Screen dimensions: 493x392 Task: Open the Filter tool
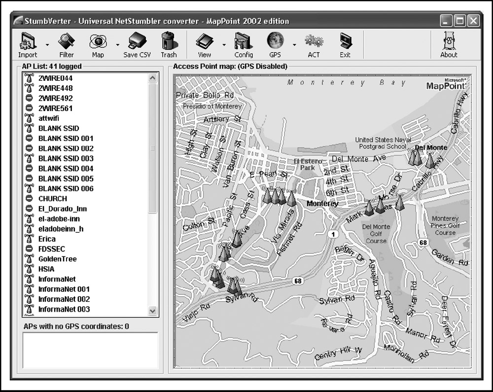coord(67,45)
